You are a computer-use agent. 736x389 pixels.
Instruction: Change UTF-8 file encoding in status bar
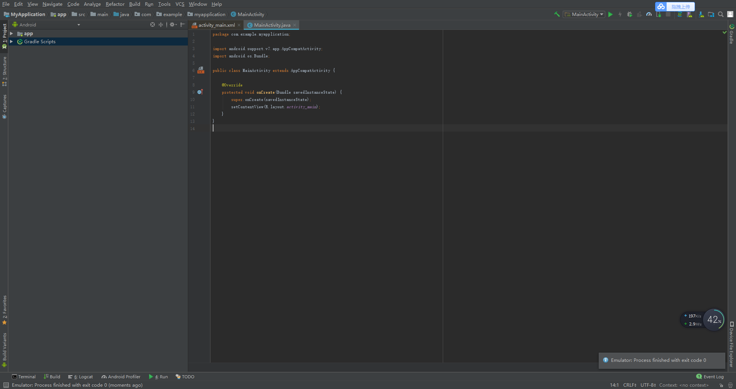648,385
